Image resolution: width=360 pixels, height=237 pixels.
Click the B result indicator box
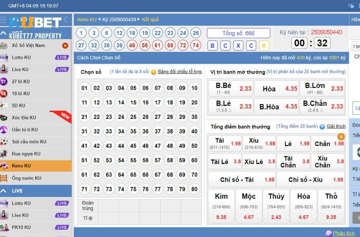(x=213, y=45)
